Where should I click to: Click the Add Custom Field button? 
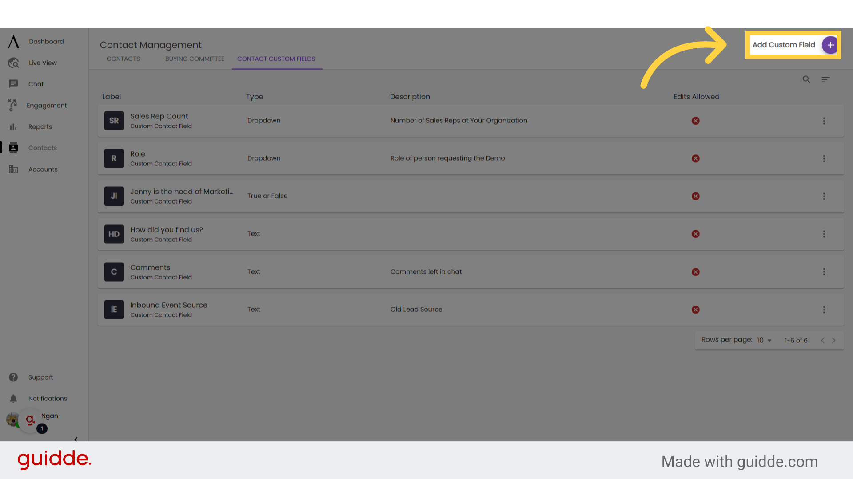[793, 45]
